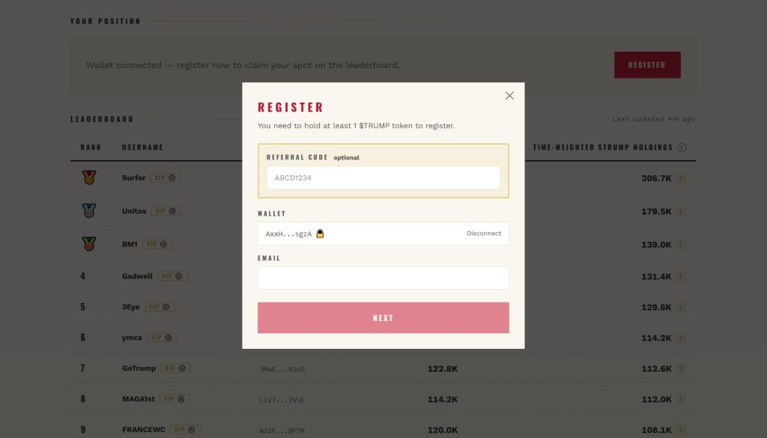This screenshot has height=438, width=767.
Task: Click the up arrow icon on 108.1K row
Action: tap(680, 431)
